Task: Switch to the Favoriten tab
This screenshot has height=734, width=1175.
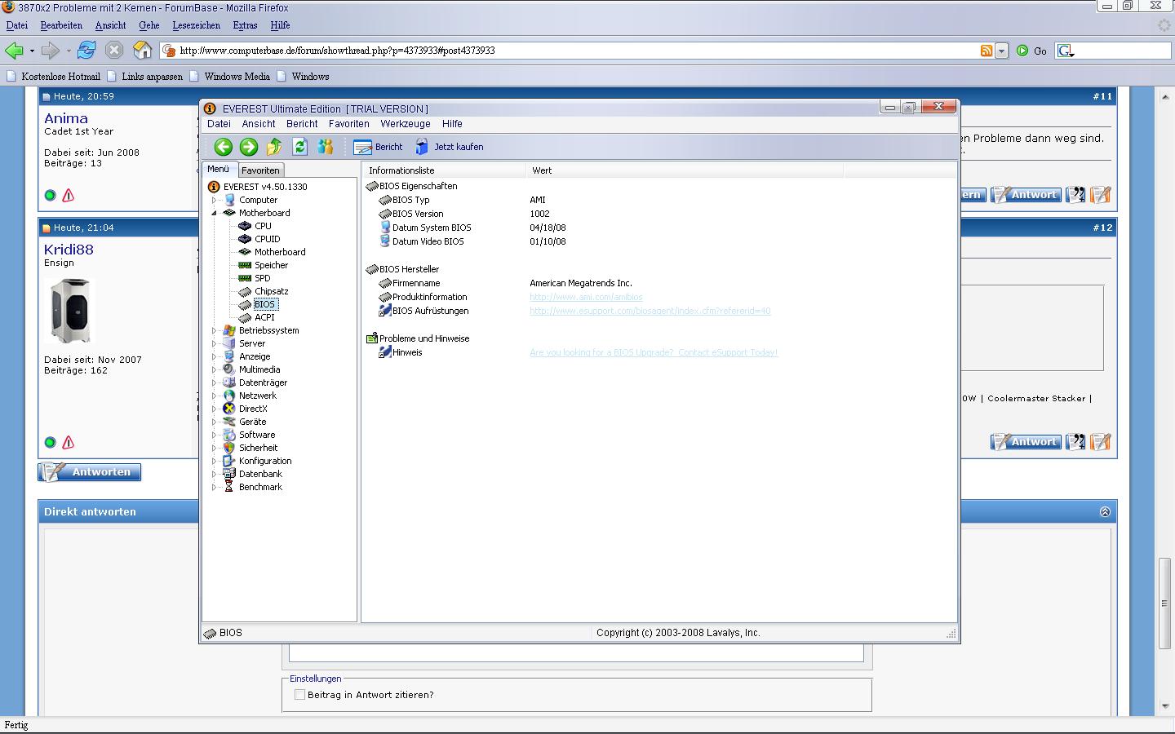Action: click(260, 170)
